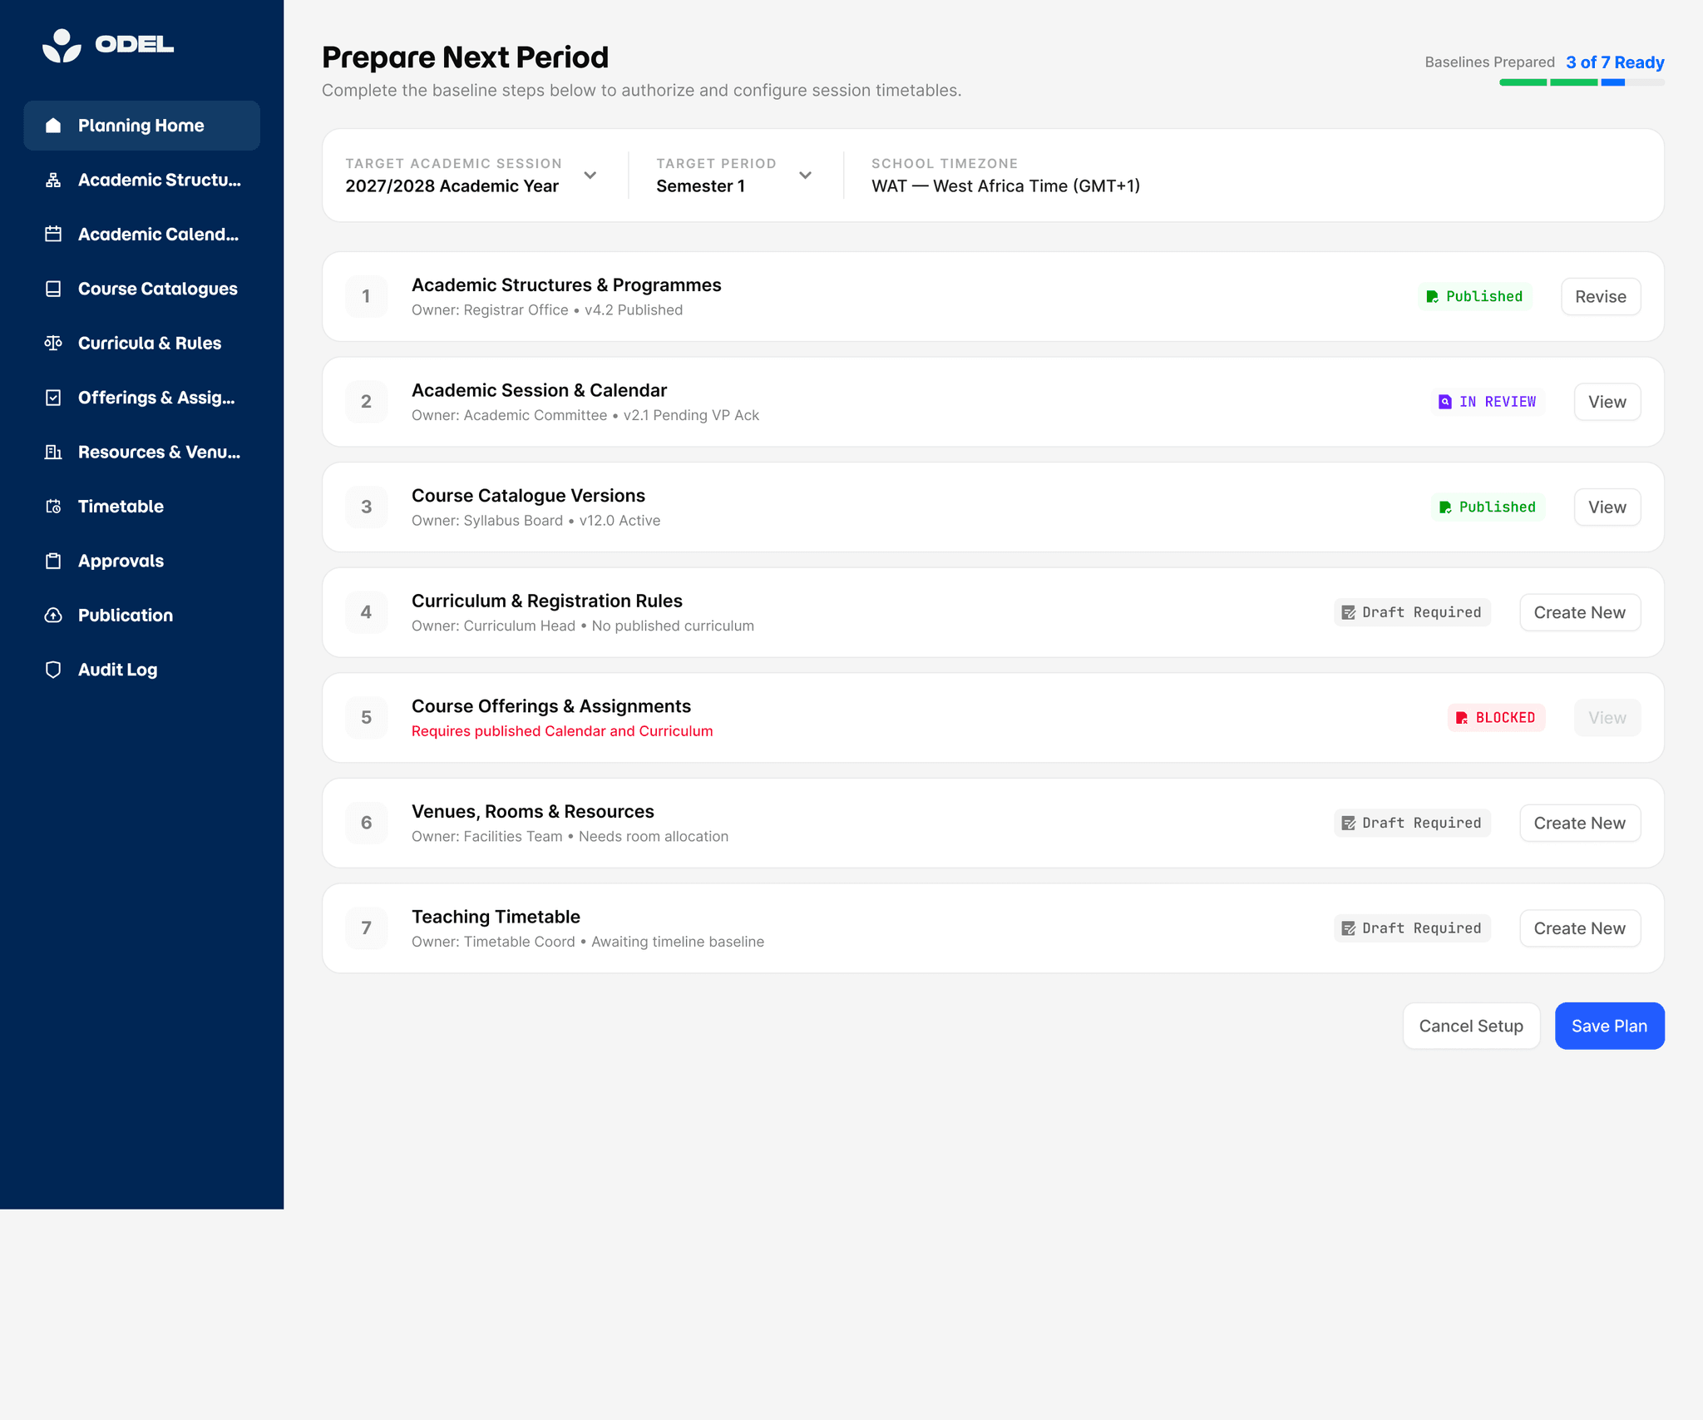Click the Course Catalogues book icon

(53, 289)
